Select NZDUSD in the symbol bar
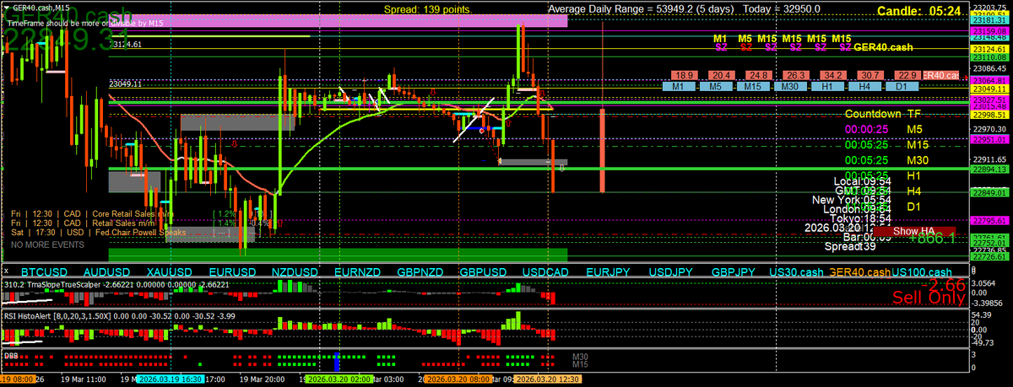 pyautogui.click(x=295, y=272)
